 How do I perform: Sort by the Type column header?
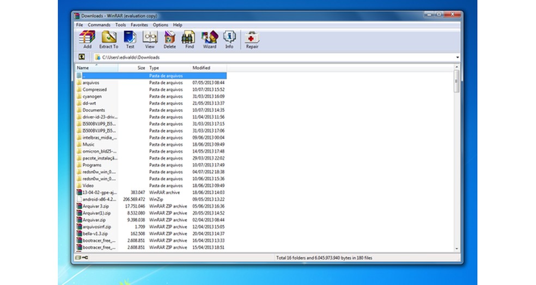point(169,68)
